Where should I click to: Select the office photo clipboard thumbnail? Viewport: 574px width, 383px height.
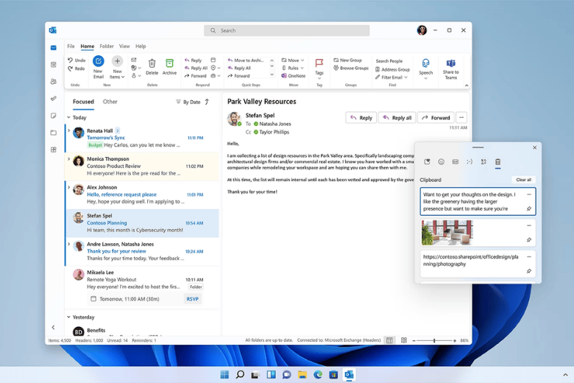[447, 233]
